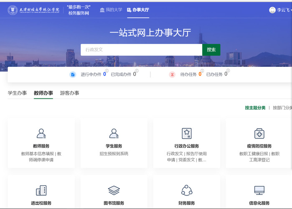292x209 pixels.
Task: Select the 教师办事 tab
Action: 43,93
